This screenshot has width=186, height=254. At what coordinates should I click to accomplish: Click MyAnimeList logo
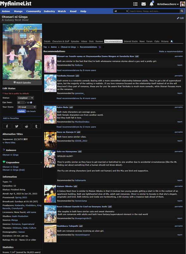16,3
